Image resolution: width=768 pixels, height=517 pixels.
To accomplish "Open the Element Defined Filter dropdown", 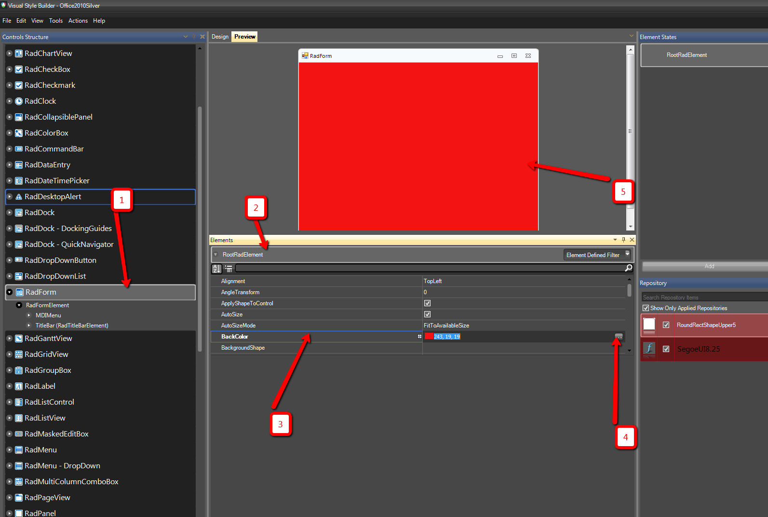I will tap(597, 255).
